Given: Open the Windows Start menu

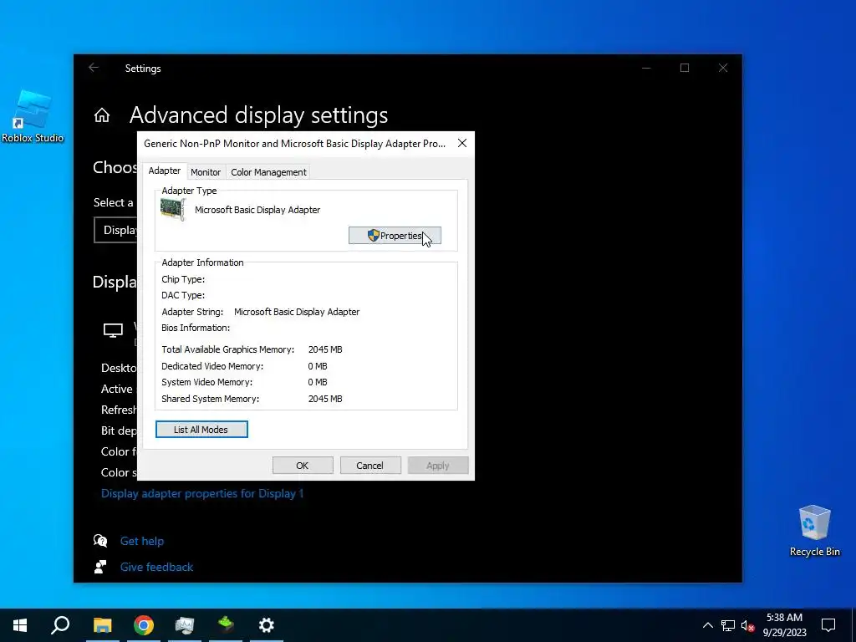Looking at the screenshot, I should pos(20,625).
